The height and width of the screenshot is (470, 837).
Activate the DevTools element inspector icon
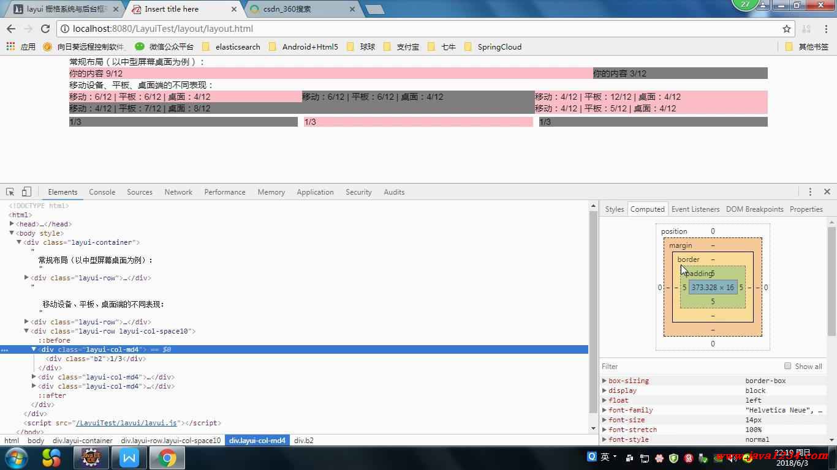(10, 192)
